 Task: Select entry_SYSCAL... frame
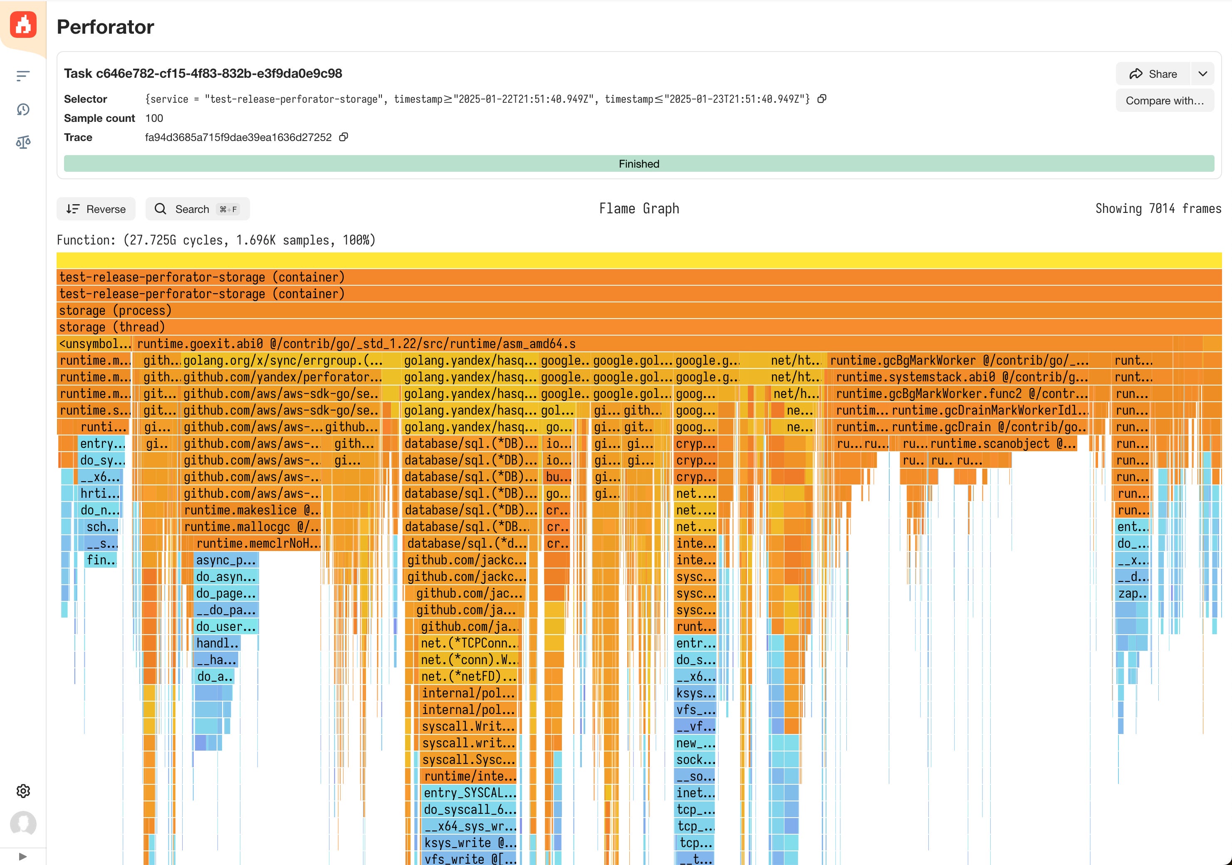coord(470,793)
